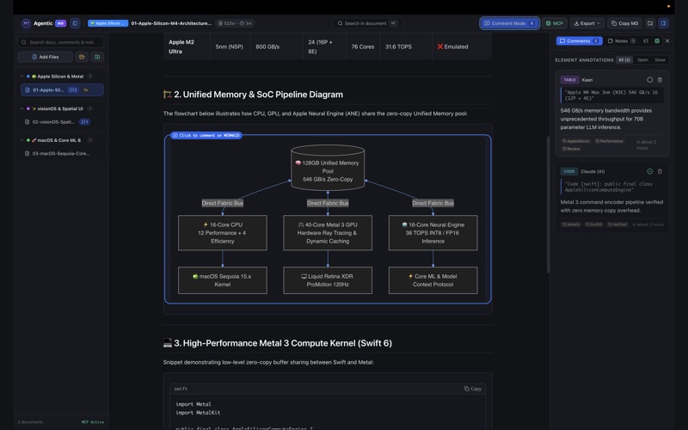Filter annotations by All (2)
Viewport: 688px width, 430px height.
coord(624,59)
